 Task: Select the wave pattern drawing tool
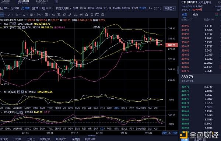pos(39,15)
